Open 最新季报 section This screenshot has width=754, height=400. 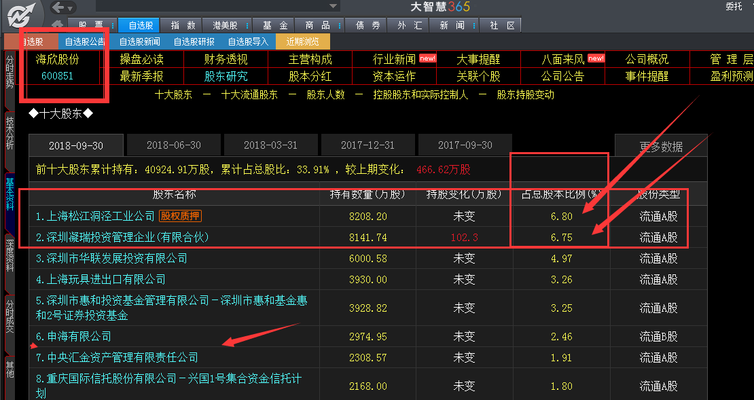pos(141,76)
